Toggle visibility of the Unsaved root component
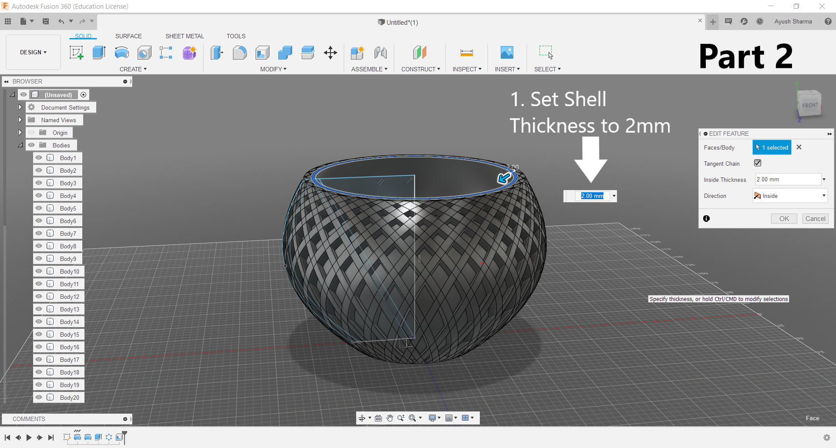This screenshot has width=836, height=448. point(24,95)
